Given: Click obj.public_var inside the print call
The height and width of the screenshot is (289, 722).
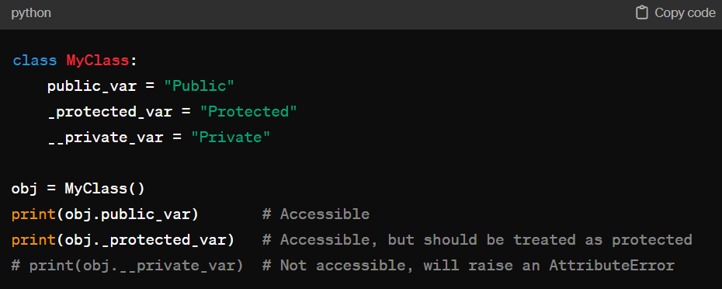Looking at the screenshot, I should click(127, 214).
